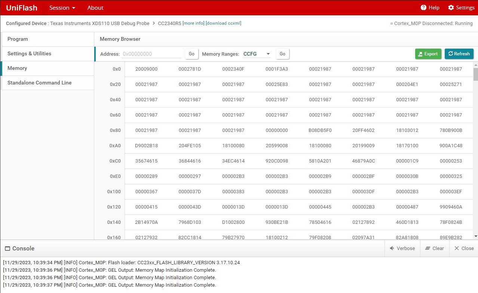Viewport: 478px width, 293px height.
Task: Click the more info link
Action: pos(193,23)
